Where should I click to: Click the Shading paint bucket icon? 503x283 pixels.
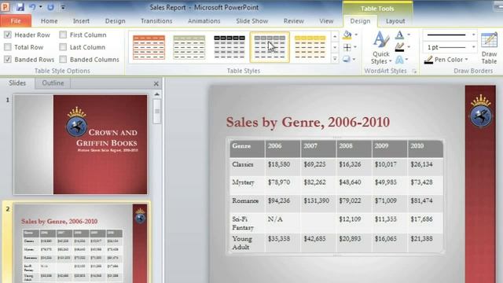tap(347, 35)
